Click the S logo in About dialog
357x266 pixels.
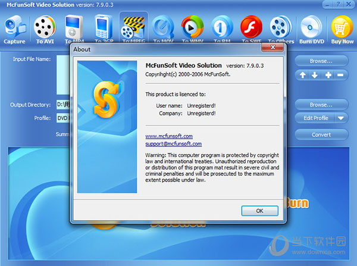(x=106, y=100)
